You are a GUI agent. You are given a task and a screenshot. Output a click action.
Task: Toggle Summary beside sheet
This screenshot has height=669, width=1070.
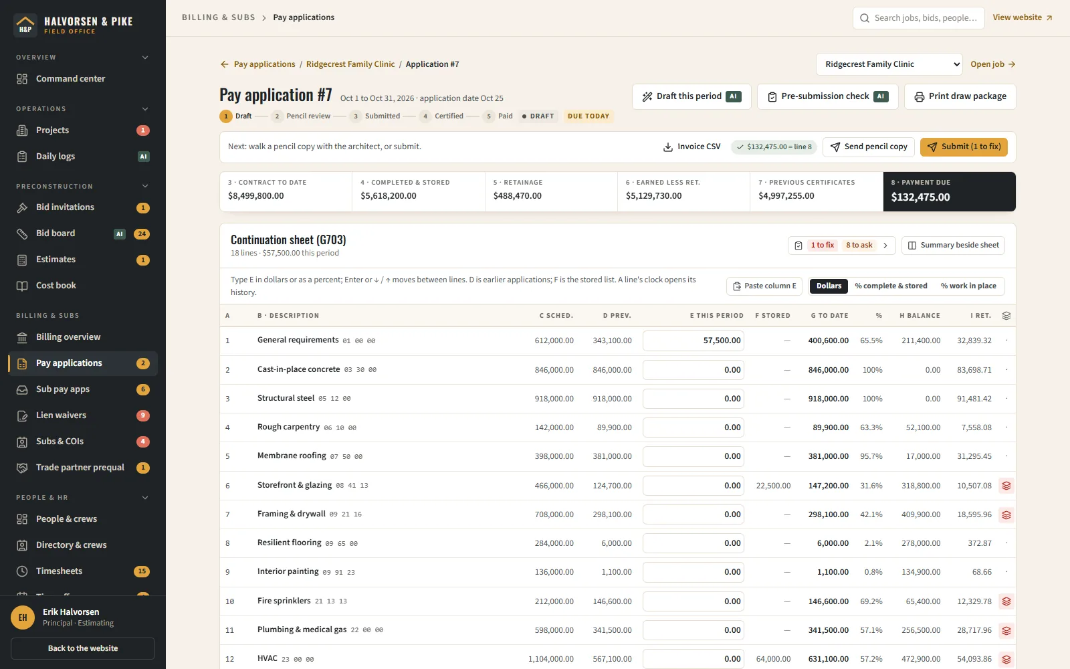[x=953, y=246]
